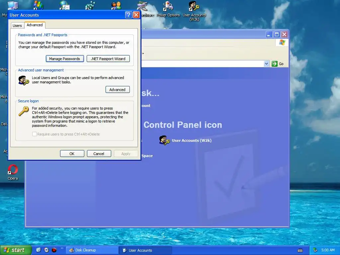340x255 pixels.
Task: Click the keyboard icon in the taskbar
Action: pyautogui.click(x=300, y=250)
